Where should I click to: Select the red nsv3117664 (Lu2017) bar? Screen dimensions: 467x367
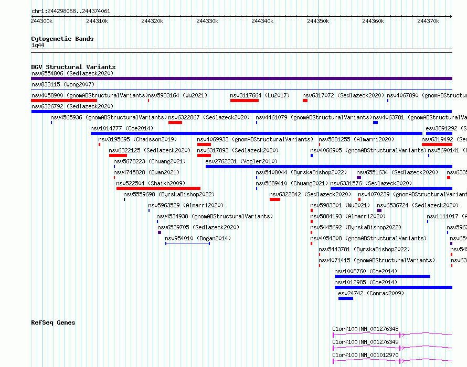[244, 101]
